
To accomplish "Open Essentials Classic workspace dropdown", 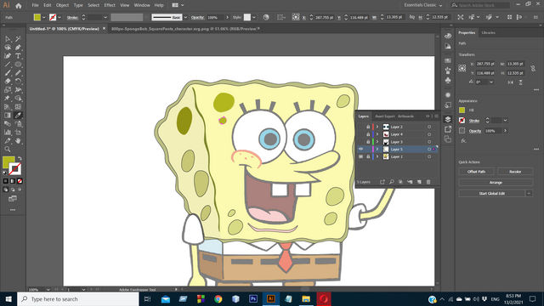I will (x=423, y=5).
